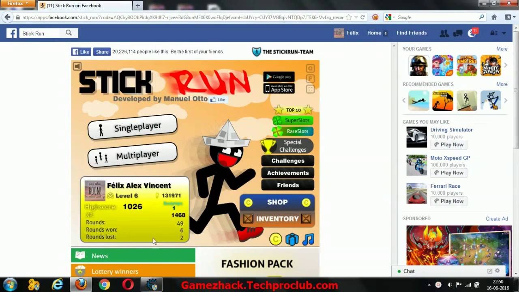Open RareSlots clover button
Screen dimensions: 519x292
293,131
